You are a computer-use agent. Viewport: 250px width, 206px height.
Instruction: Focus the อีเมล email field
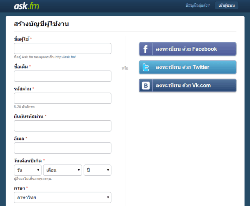62,148
